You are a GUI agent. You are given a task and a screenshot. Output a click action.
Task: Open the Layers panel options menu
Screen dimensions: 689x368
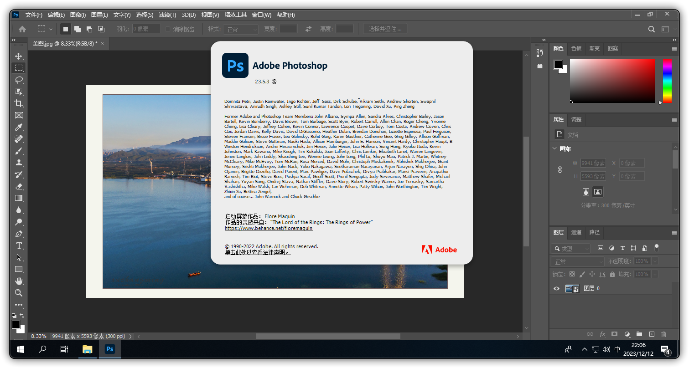click(x=674, y=233)
